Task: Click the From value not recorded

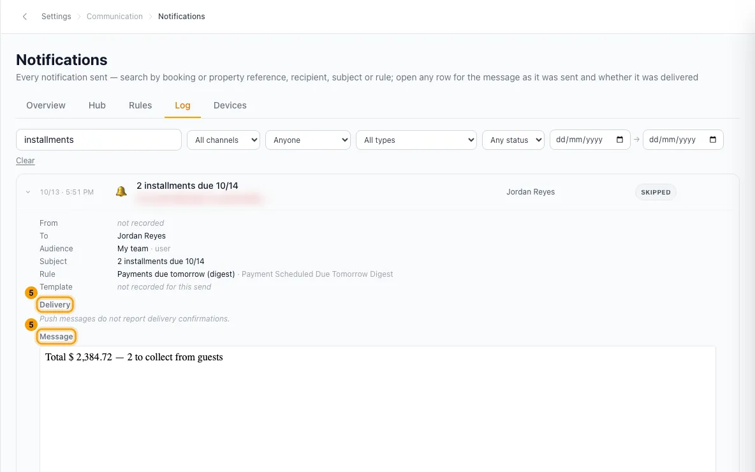Action: coord(140,223)
